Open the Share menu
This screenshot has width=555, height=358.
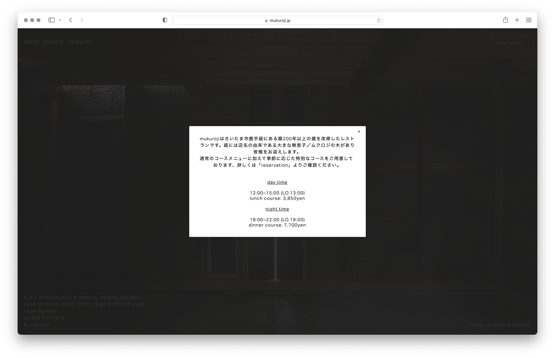pos(505,20)
